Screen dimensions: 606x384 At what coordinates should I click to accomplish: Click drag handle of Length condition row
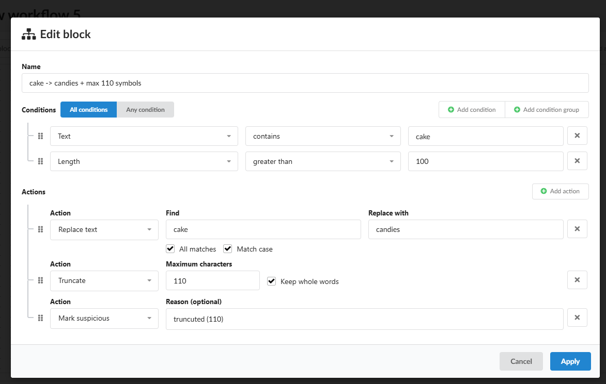(x=41, y=161)
